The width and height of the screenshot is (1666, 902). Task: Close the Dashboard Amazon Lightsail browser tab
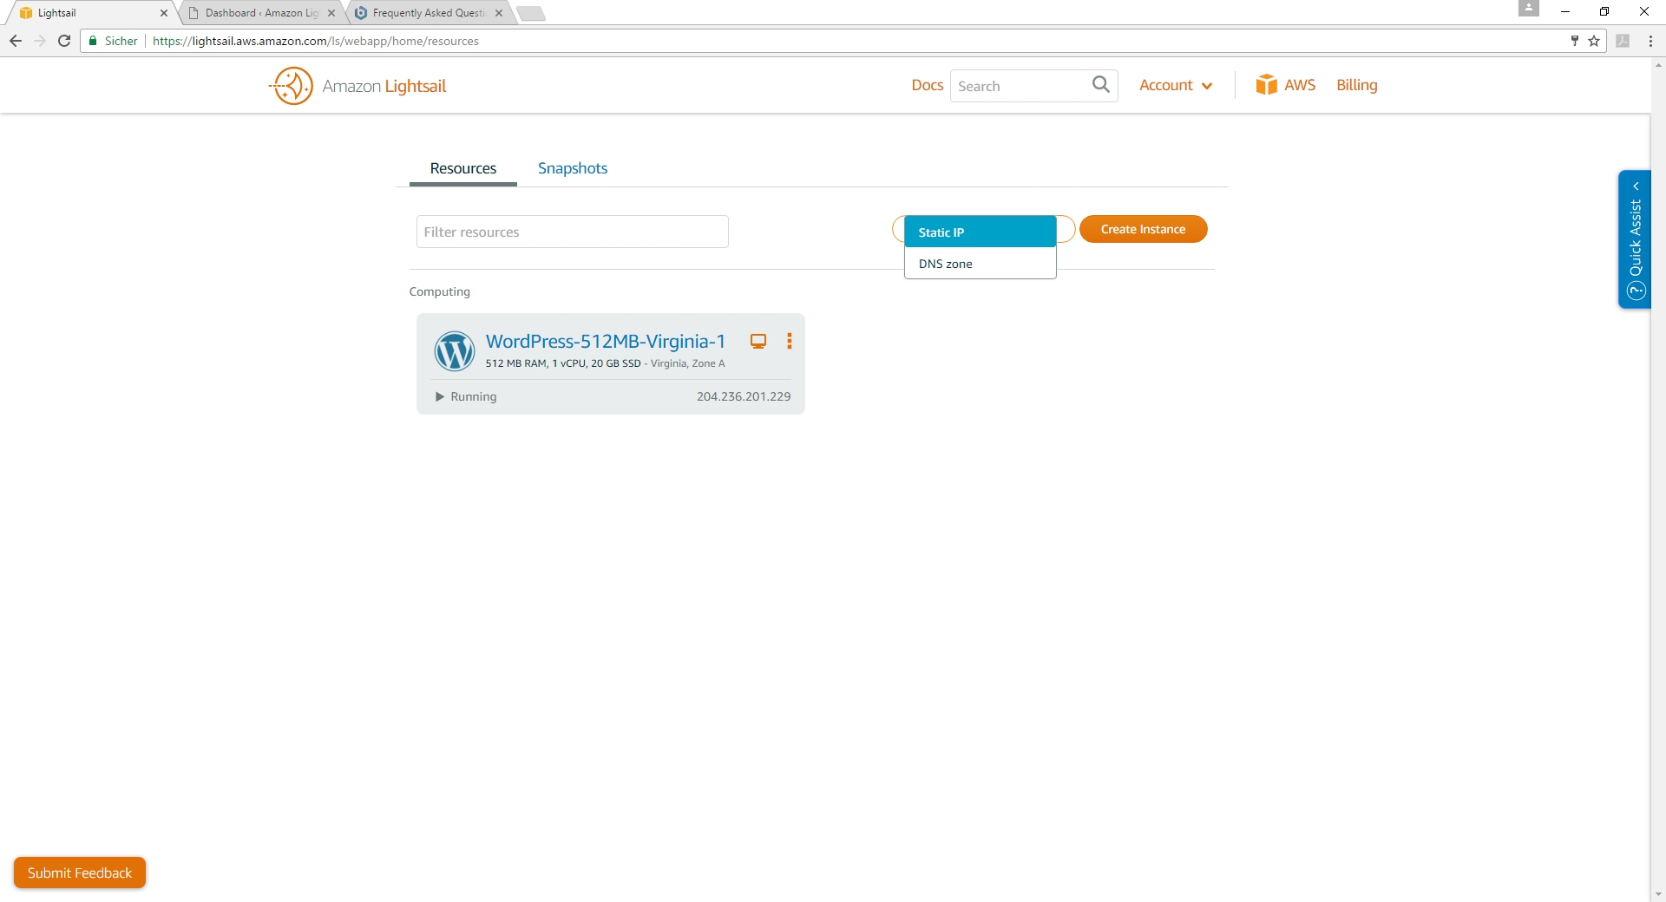331,13
